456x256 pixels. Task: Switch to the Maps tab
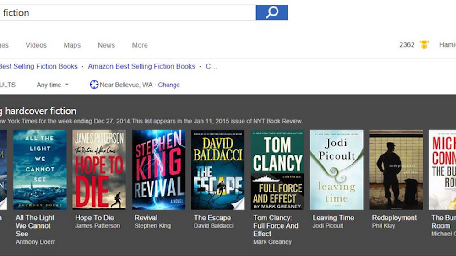click(72, 45)
